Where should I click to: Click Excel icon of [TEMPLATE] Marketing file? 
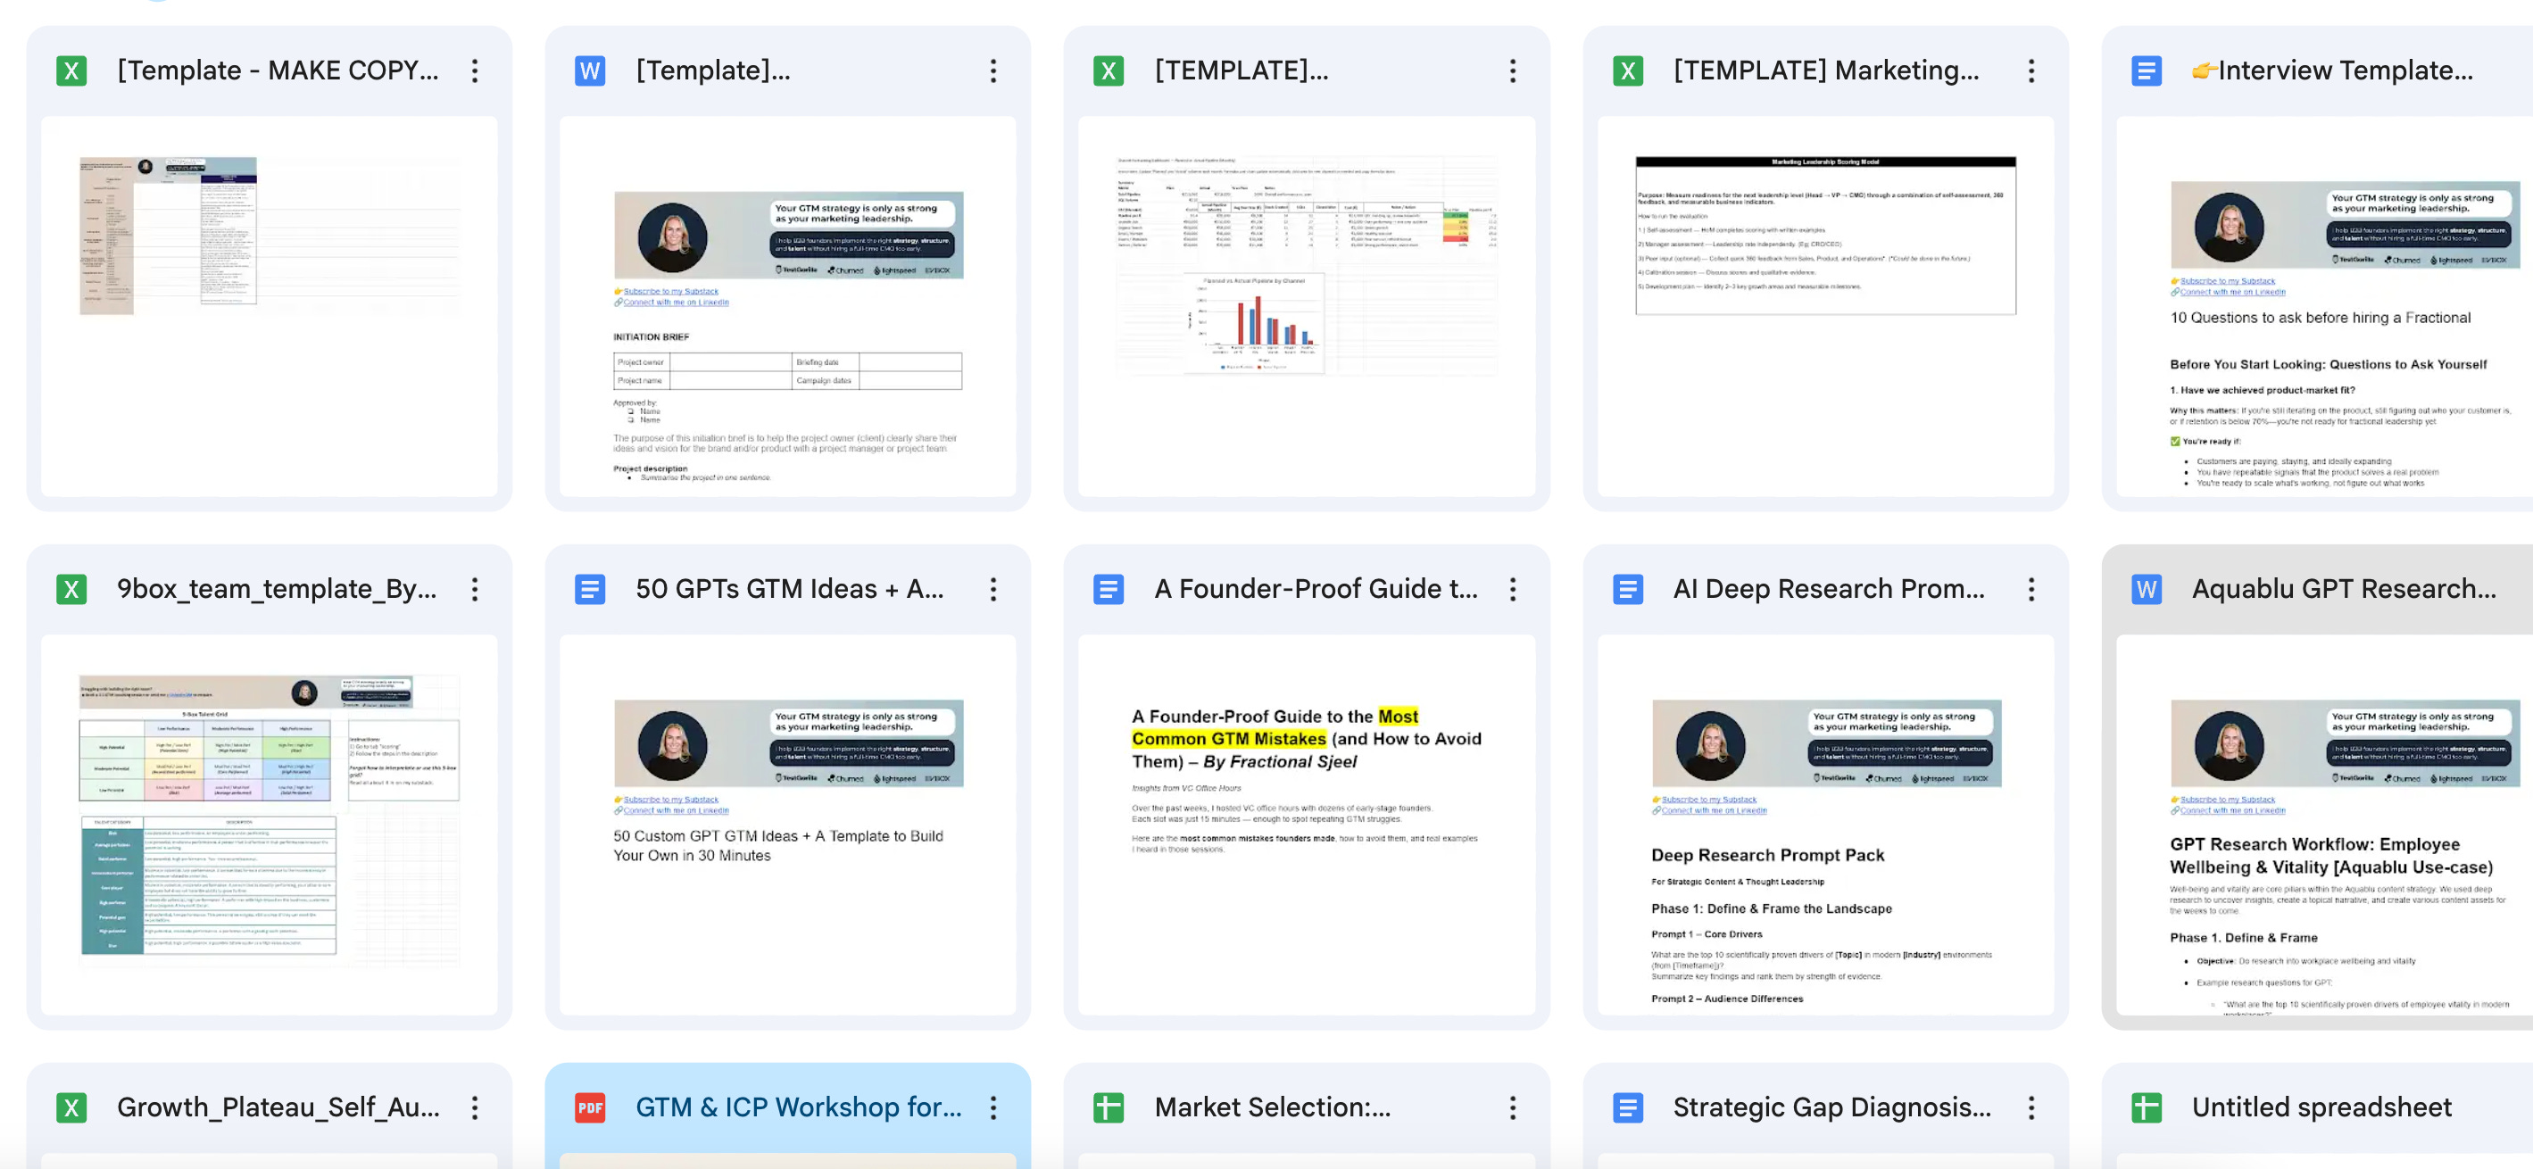(x=1627, y=70)
